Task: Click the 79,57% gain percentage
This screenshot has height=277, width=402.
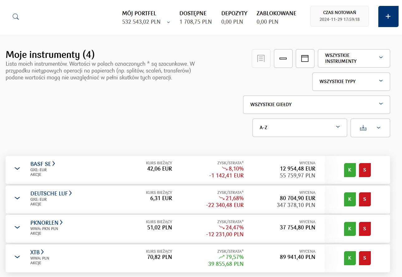Action: [235, 257]
